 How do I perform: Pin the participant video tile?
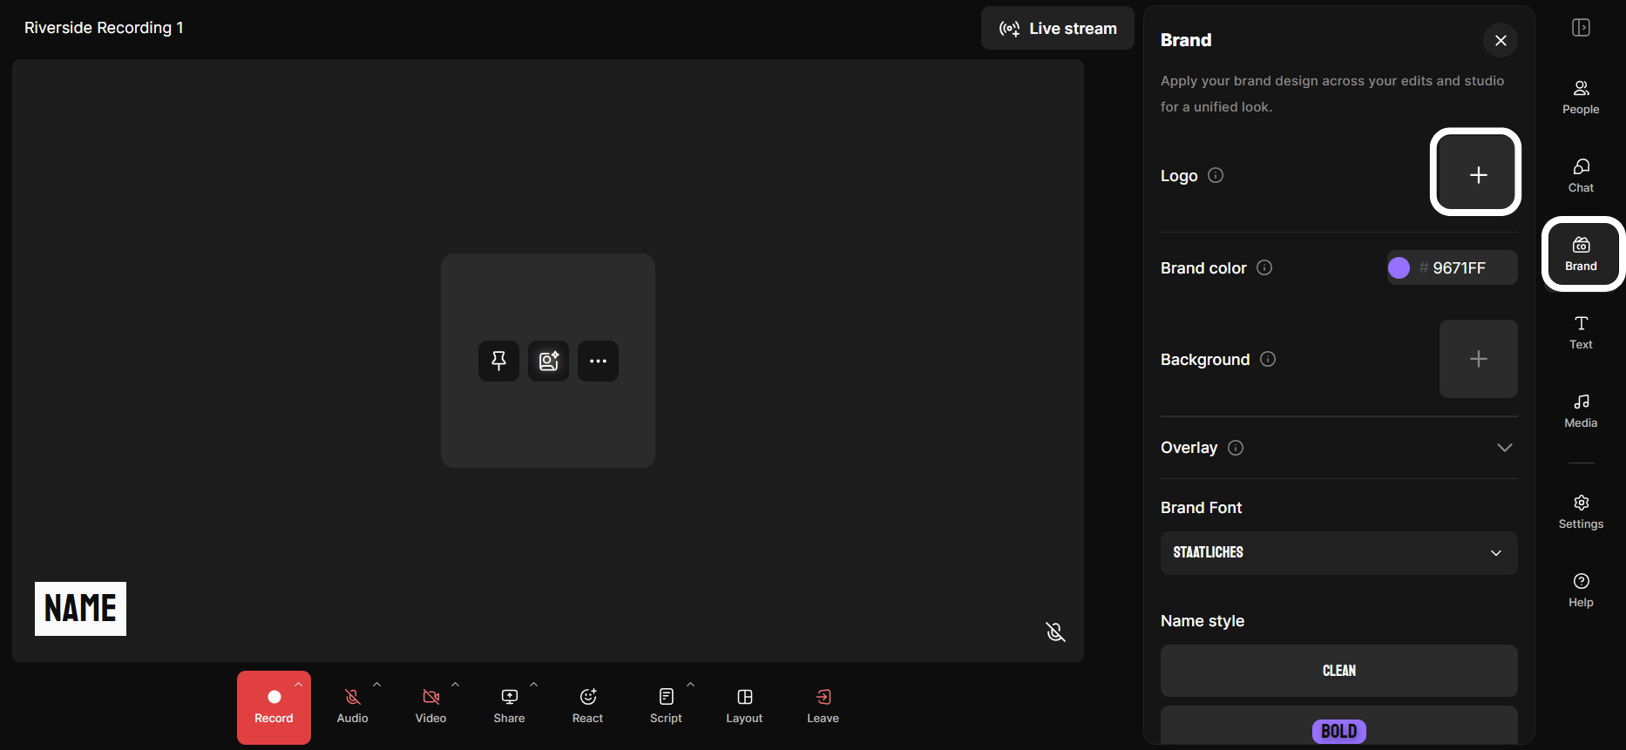(x=498, y=361)
